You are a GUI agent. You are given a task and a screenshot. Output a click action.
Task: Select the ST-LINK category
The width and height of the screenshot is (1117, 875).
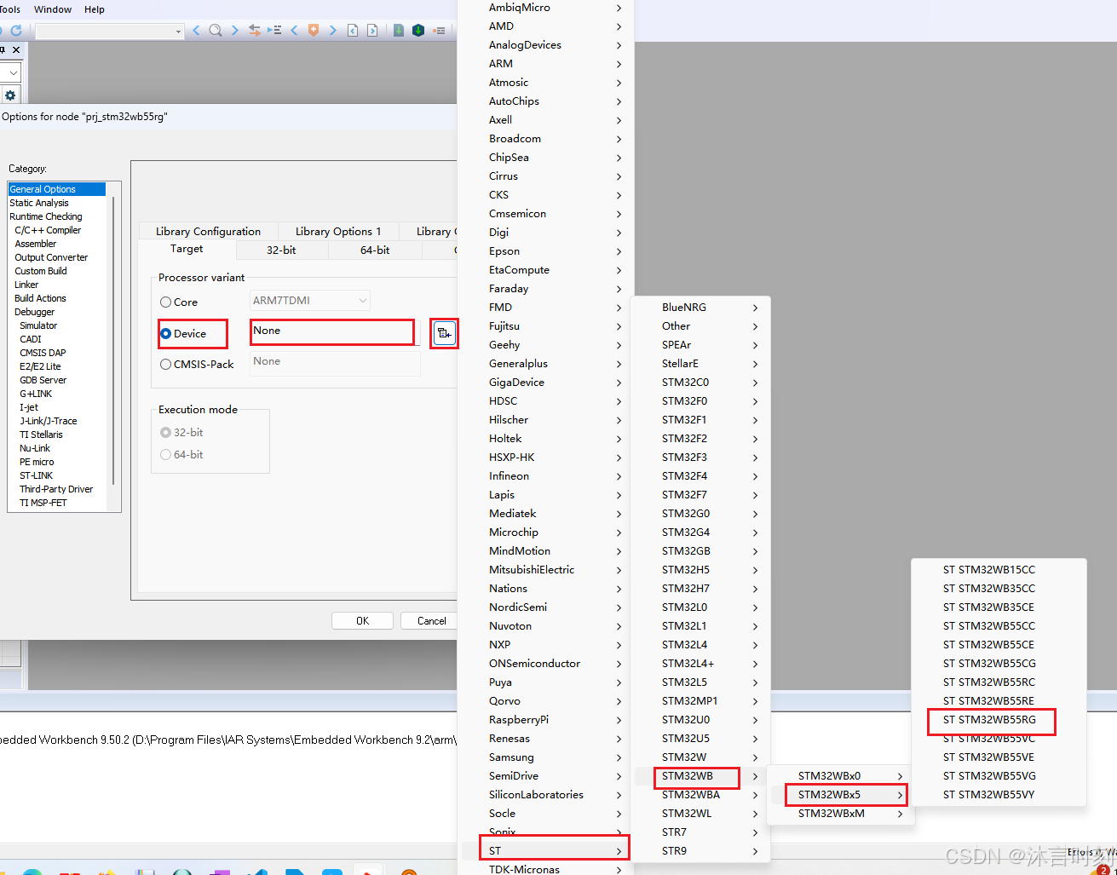click(37, 475)
